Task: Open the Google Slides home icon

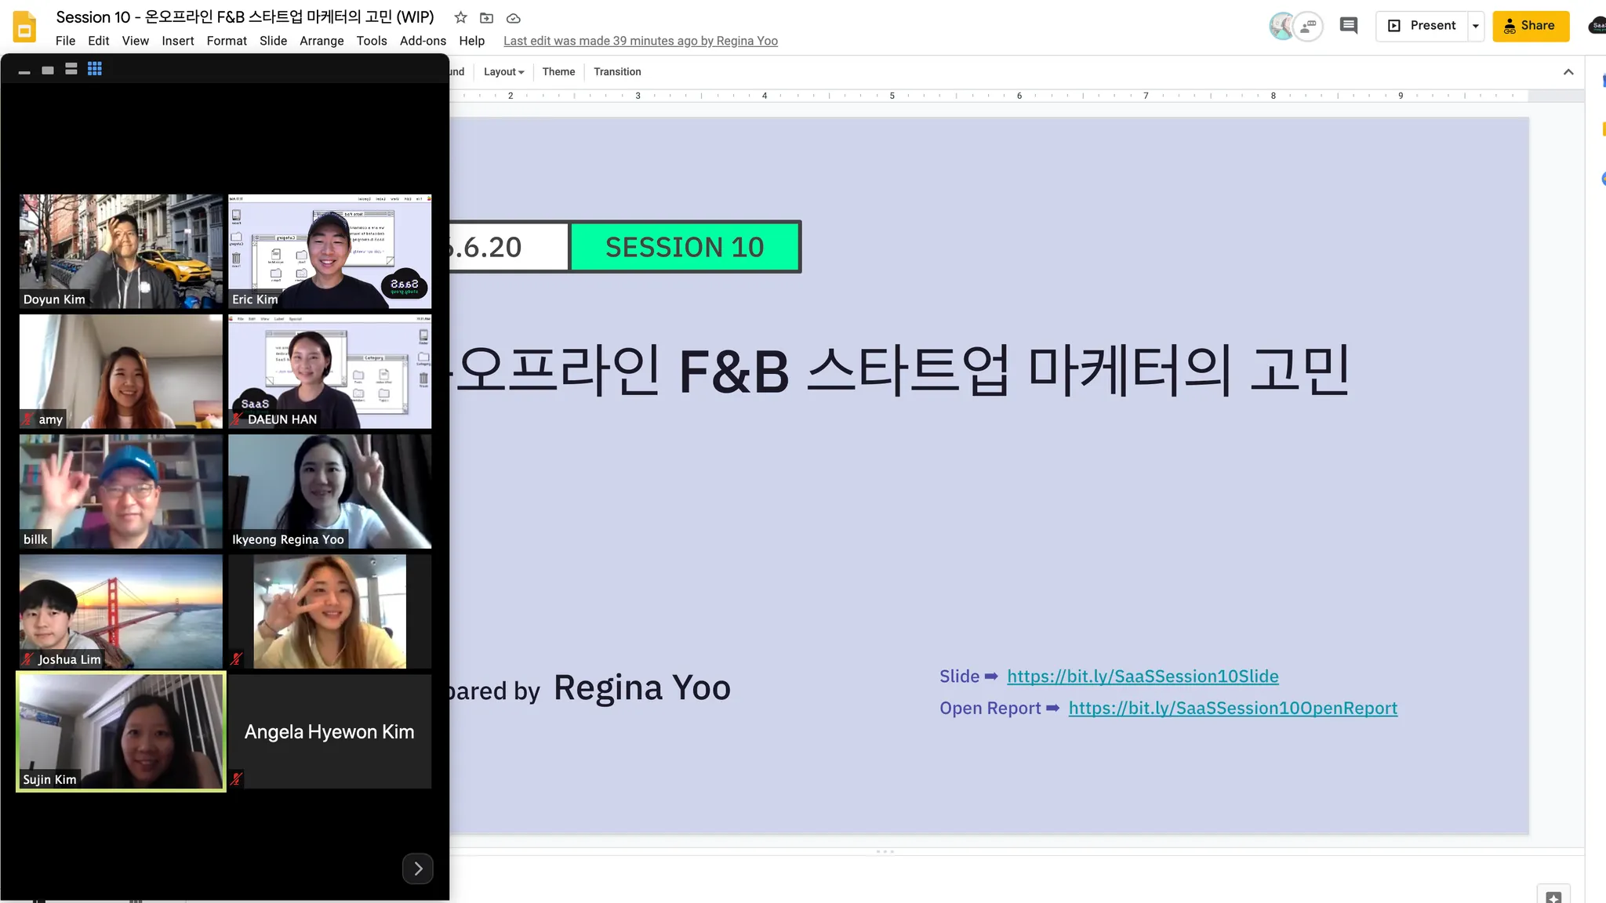Action: tap(25, 27)
